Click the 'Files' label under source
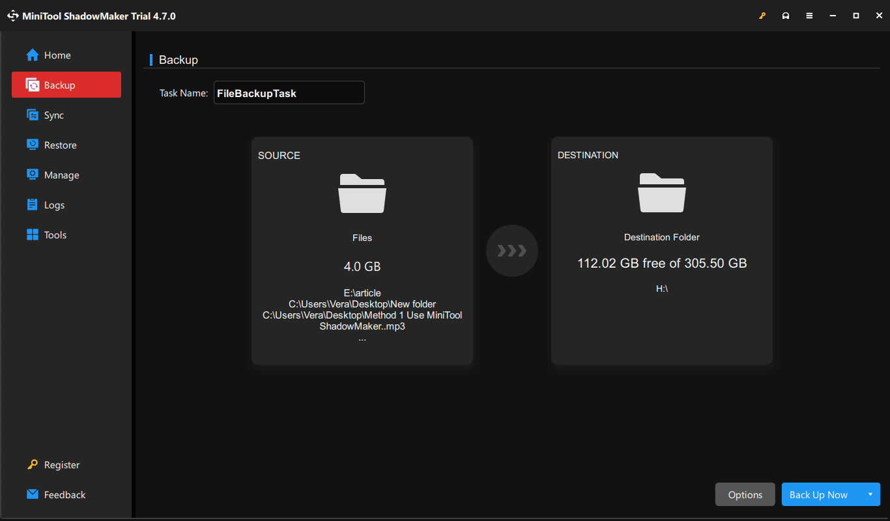This screenshot has width=890, height=521. coord(362,238)
